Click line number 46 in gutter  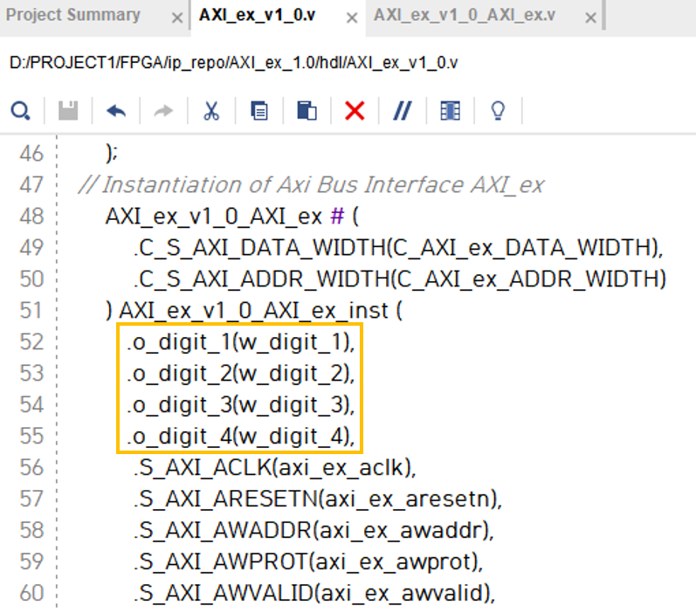click(31, 154)
